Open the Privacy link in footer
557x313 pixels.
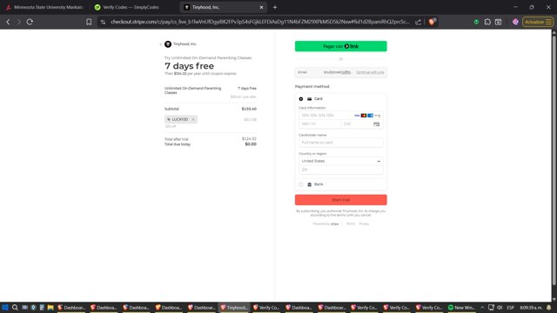pyautogui.click(x=364, y=224)
